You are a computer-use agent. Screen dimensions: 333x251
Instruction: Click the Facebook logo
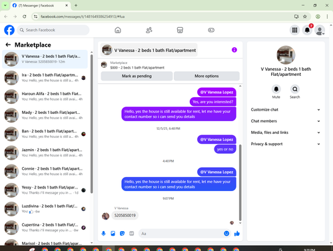click(9, 30)
